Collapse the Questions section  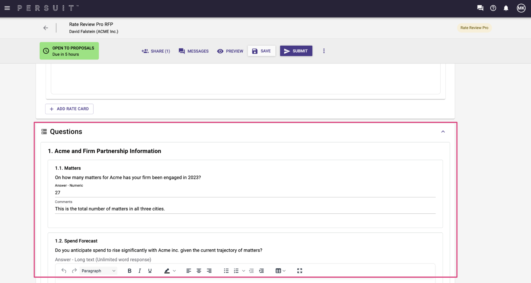pyautogui.click(x=443, y=131)
